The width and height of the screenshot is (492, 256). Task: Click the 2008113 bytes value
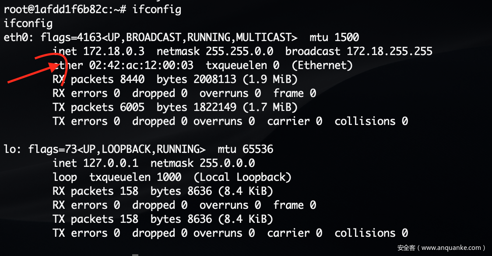pyautogui.click(x=215, y=79)
